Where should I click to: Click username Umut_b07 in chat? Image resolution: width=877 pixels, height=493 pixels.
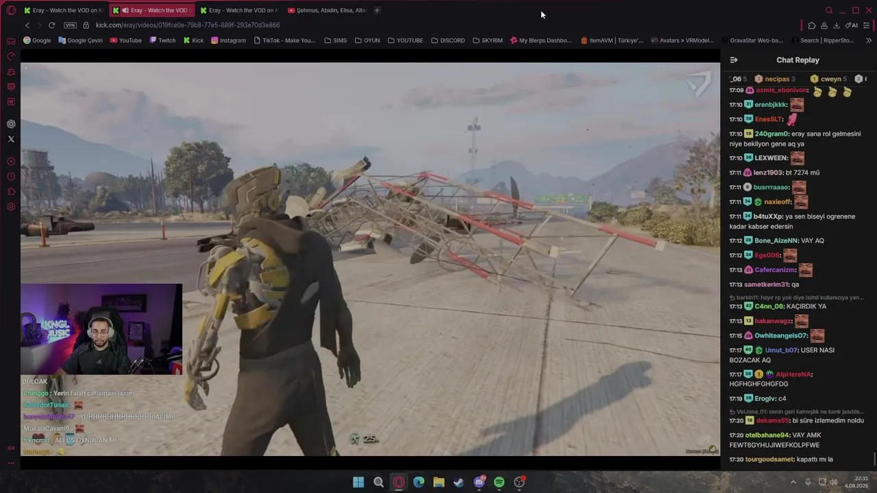(x=782, y=351)
